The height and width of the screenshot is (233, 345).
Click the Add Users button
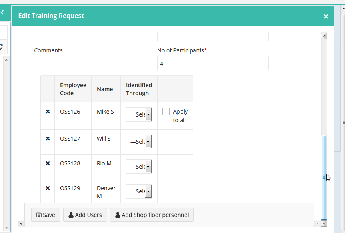85,215
